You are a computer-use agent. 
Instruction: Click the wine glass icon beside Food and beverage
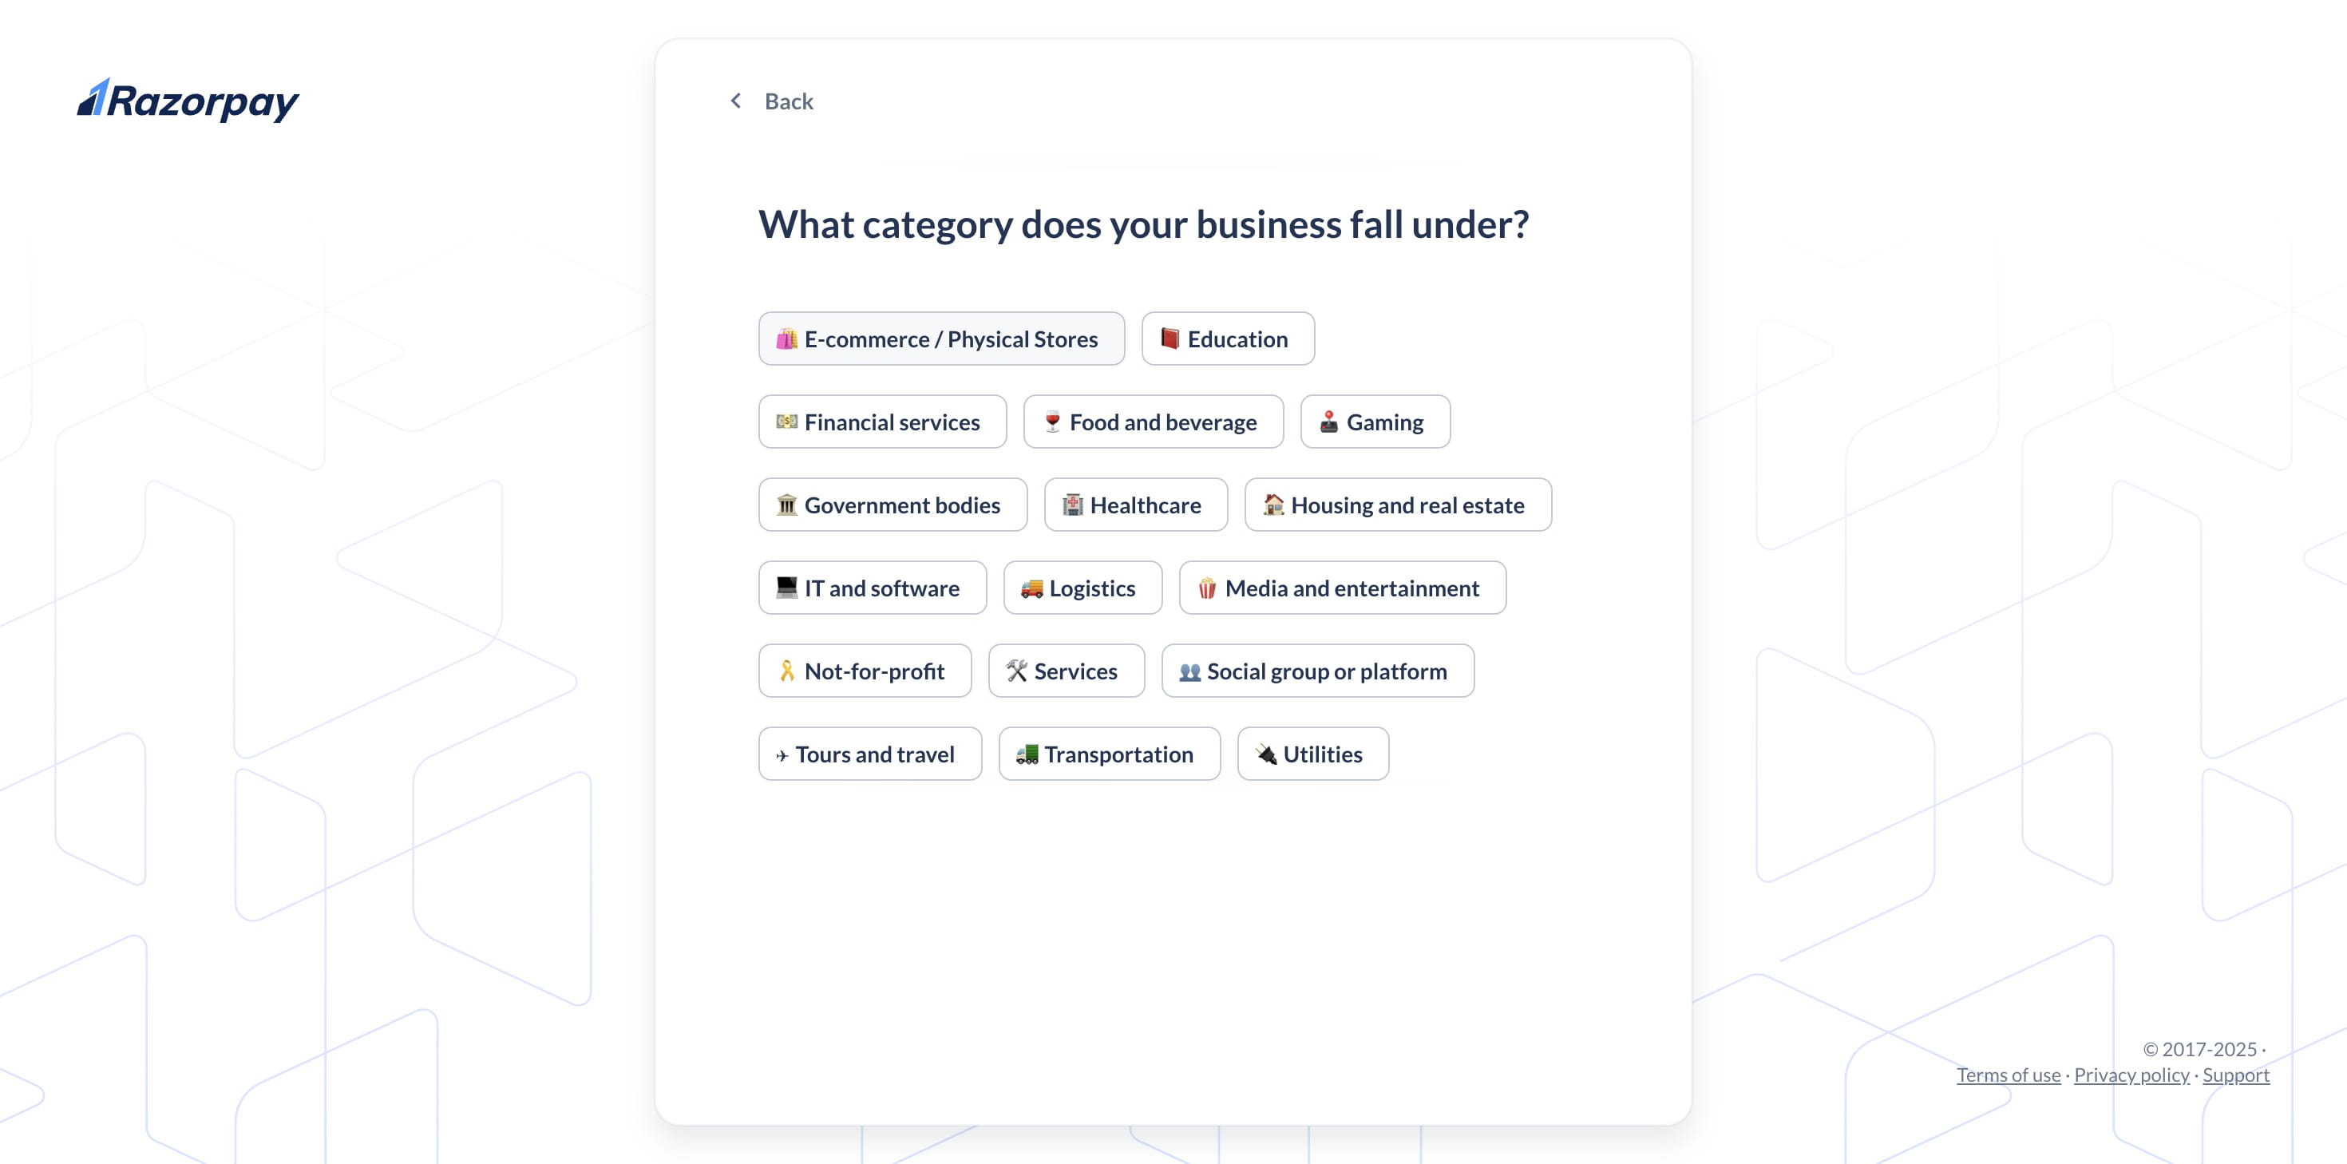(1053, 421)
